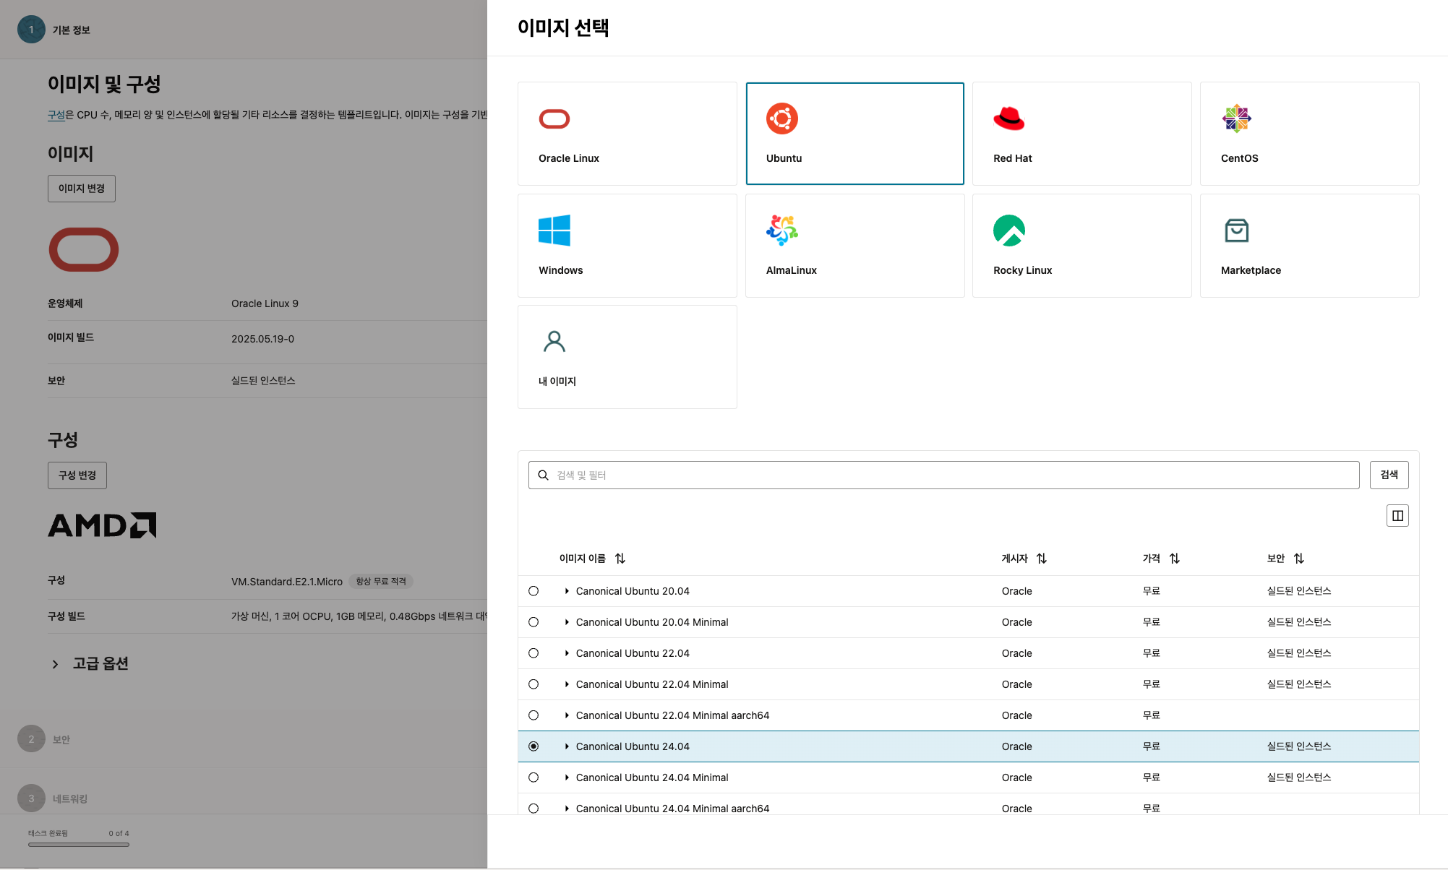This screenshot has height=870, width=1448.
Task: Expand Canonical Ubuntu 22.04 row triangle
Action: pos(567,653)
